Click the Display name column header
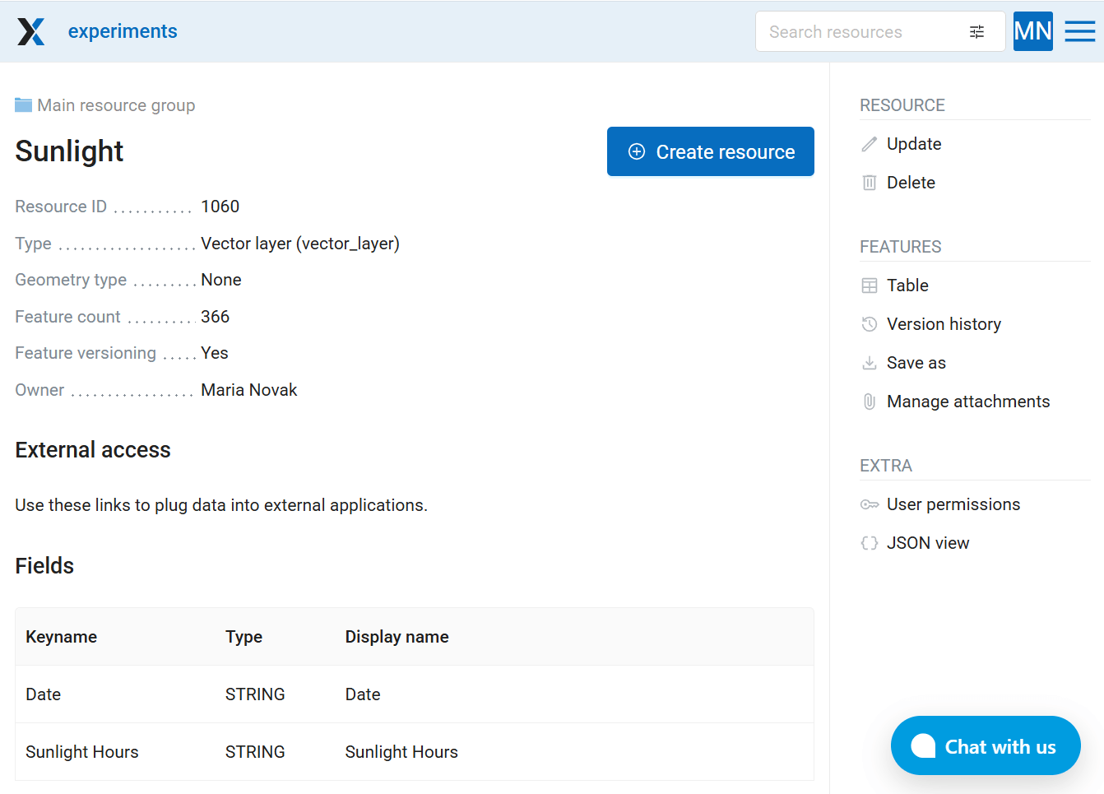Image resolution: width=1104 pixels, height=794 pixels. (397, 637)
